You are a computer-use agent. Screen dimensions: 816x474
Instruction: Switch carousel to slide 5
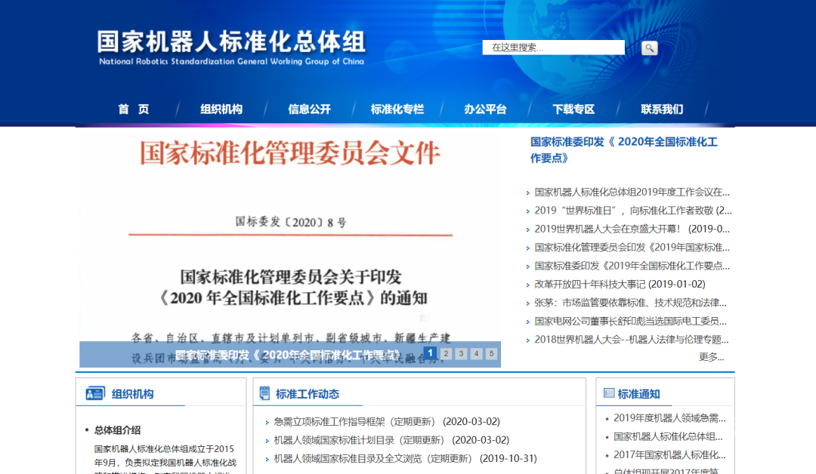point(491,354)
